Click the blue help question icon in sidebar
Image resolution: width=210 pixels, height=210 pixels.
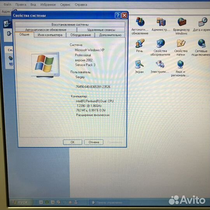11,64
